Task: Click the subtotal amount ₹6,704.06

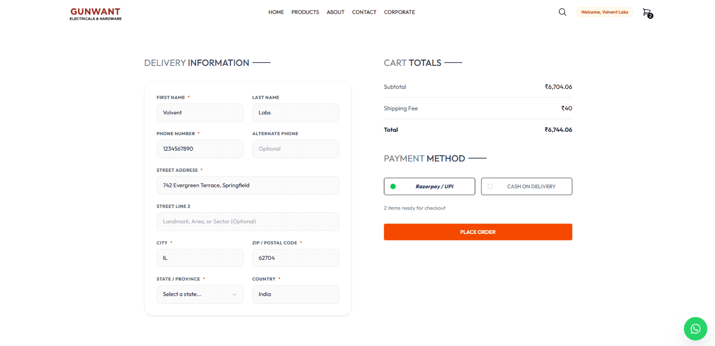Action: click(x=558, y=87)
